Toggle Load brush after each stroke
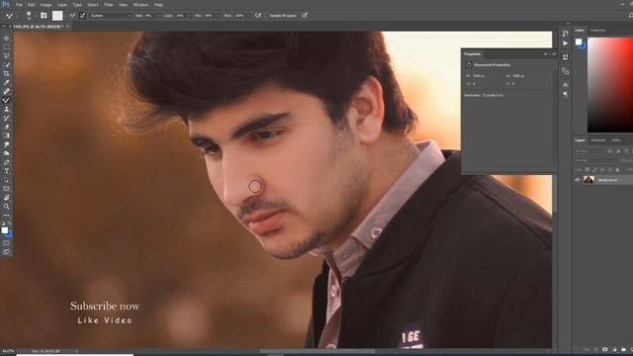 tap(72, 16)
